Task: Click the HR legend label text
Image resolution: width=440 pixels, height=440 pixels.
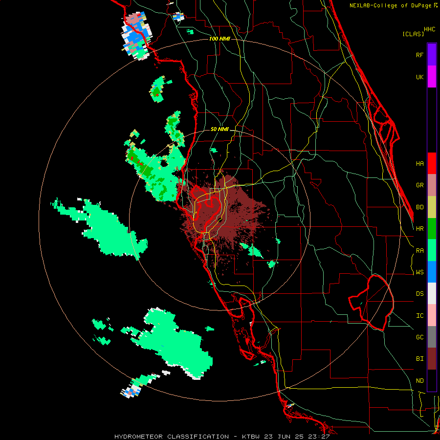Action: (419, 229)
